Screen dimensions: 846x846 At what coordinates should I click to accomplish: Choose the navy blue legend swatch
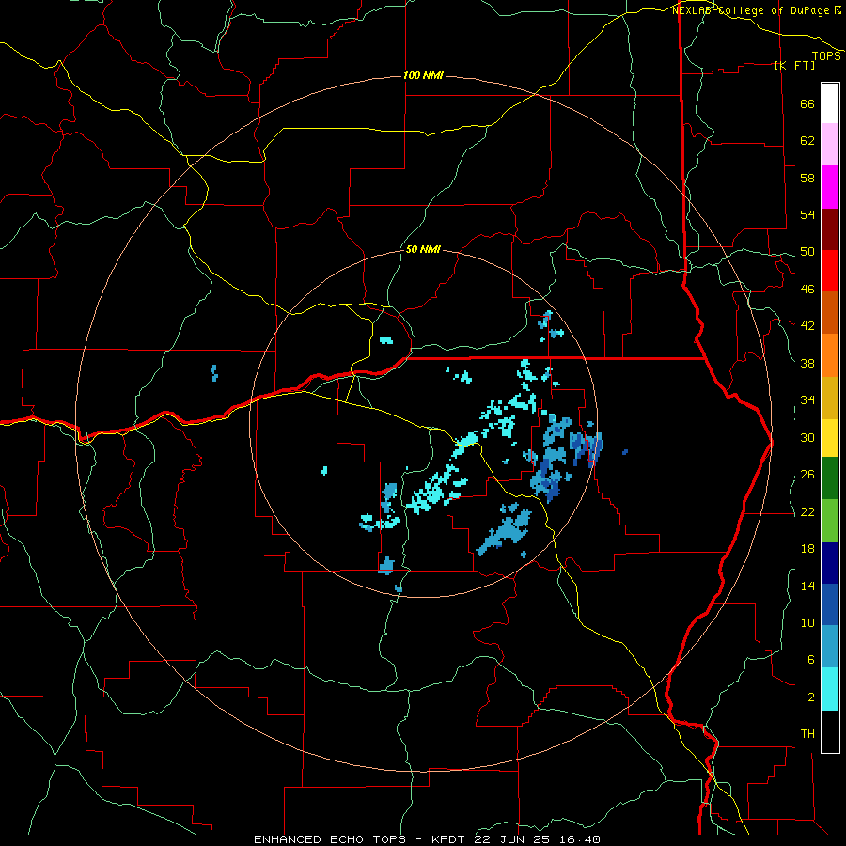830,563
